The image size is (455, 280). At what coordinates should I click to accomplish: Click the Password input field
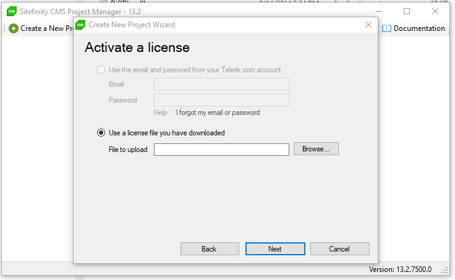tap(221, 100)
